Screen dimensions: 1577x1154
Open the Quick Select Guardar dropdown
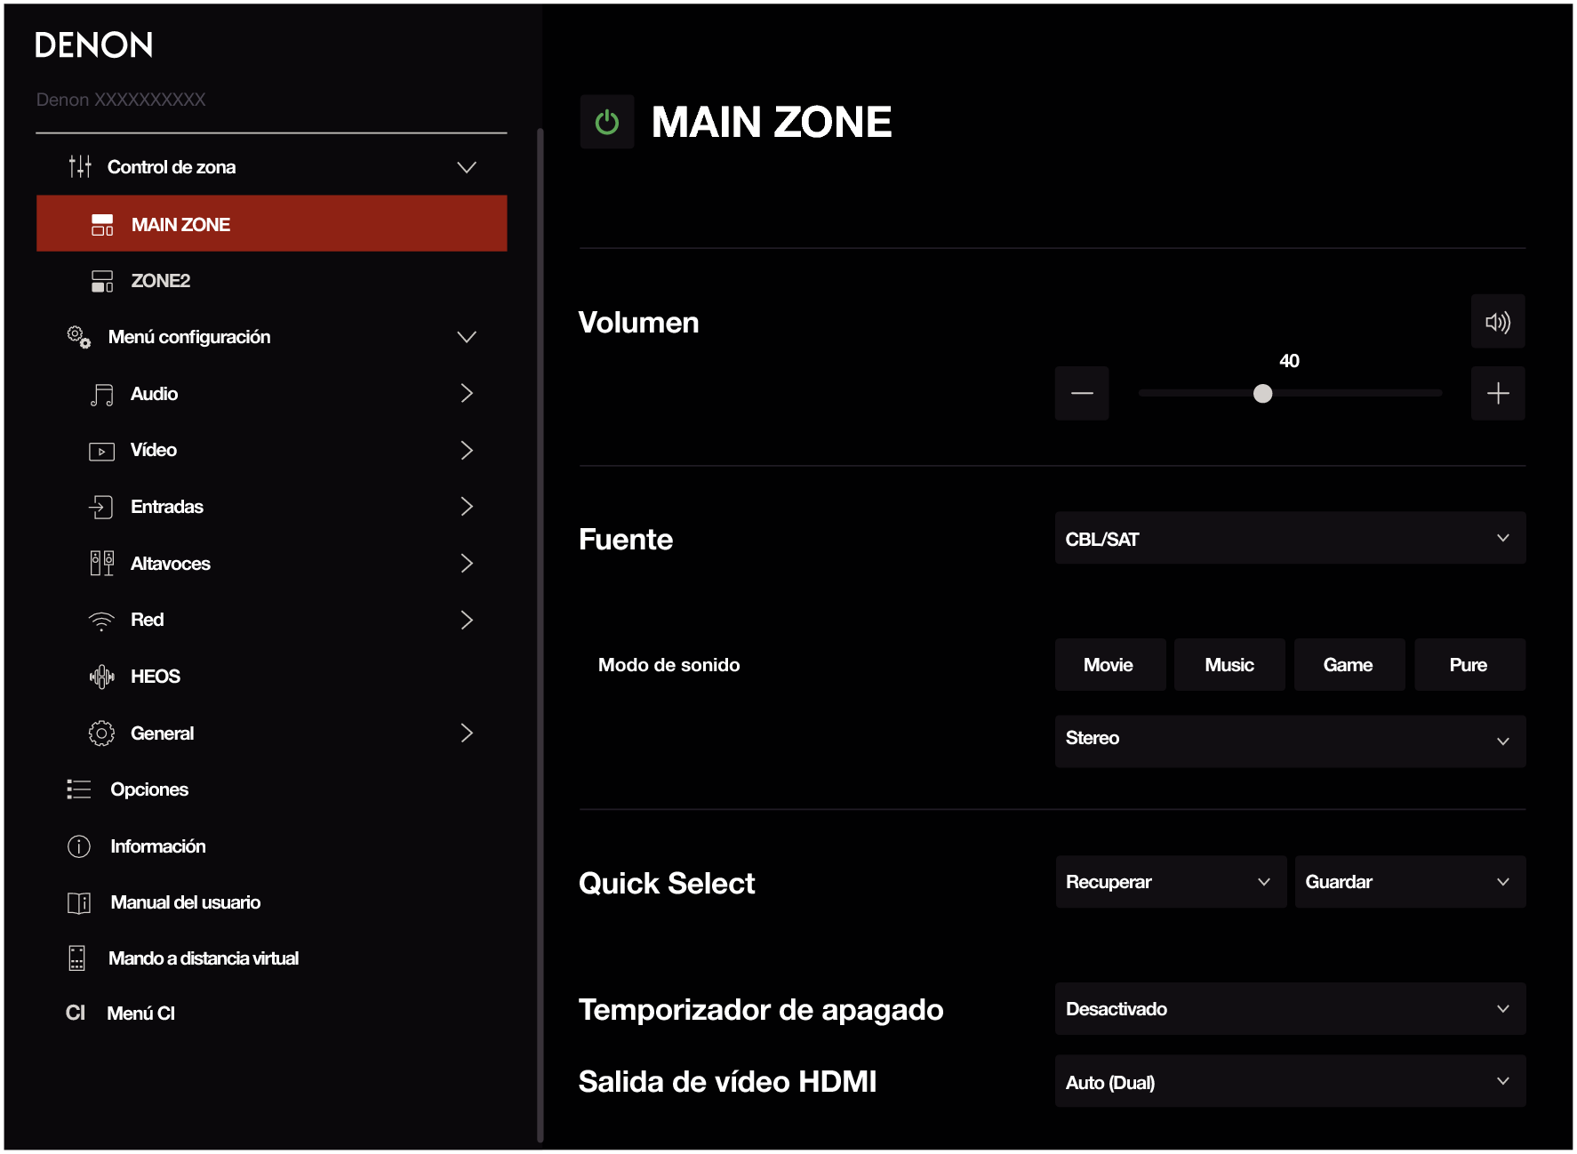[x=1410, y=882]
